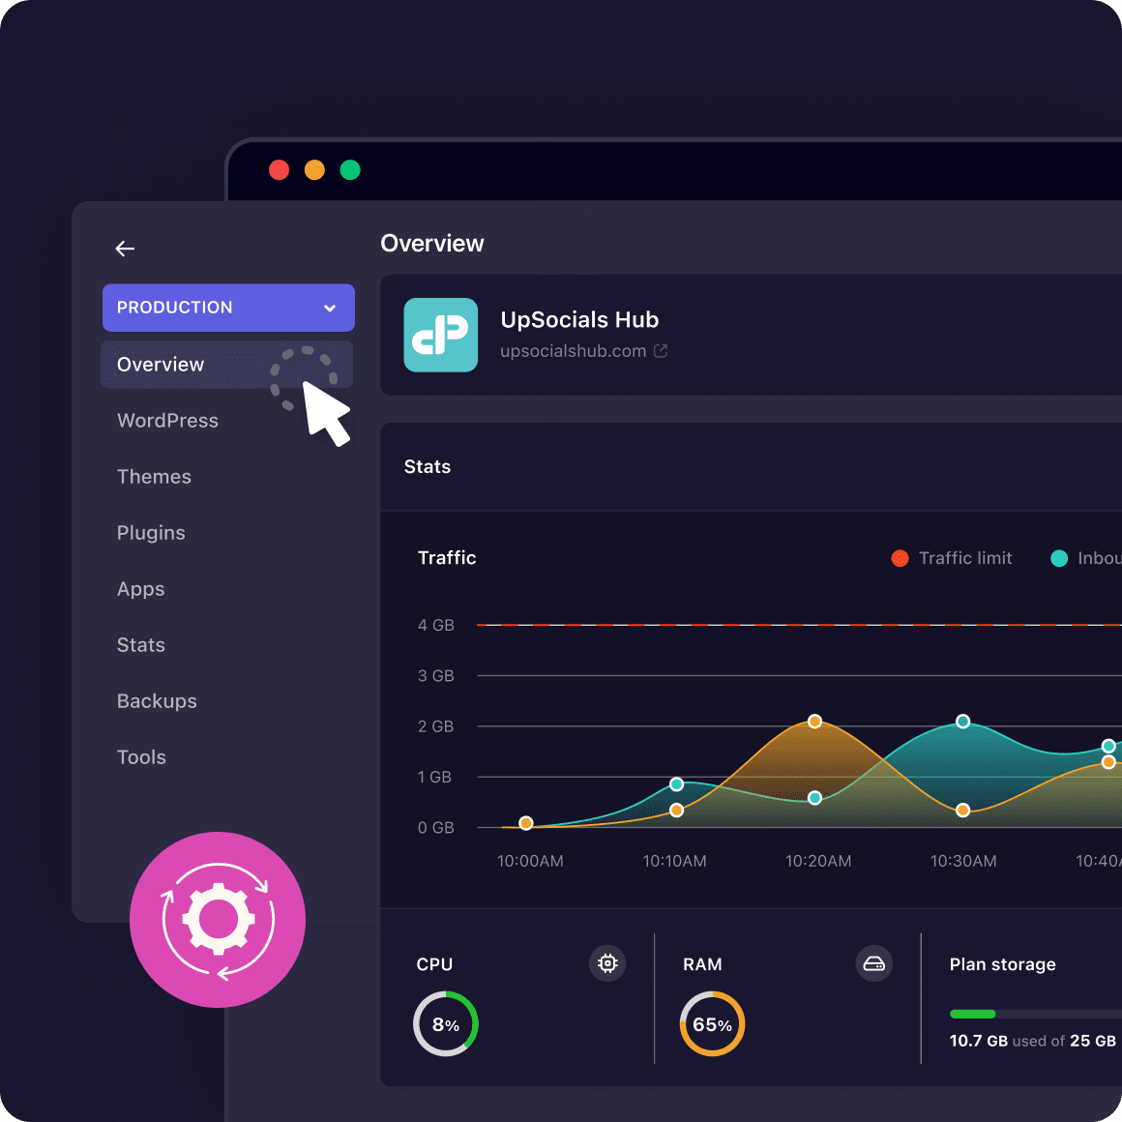This screenshot has width=1122, height=1122.
Task: Click the 3 GB axis label
Action: [x=436, y=676]
